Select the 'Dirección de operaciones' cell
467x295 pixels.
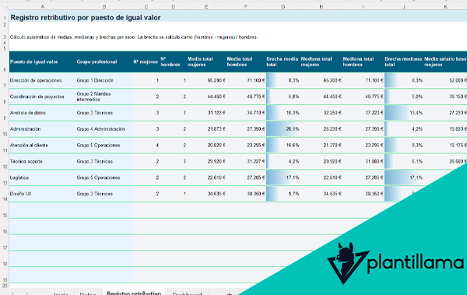[43, 80]
